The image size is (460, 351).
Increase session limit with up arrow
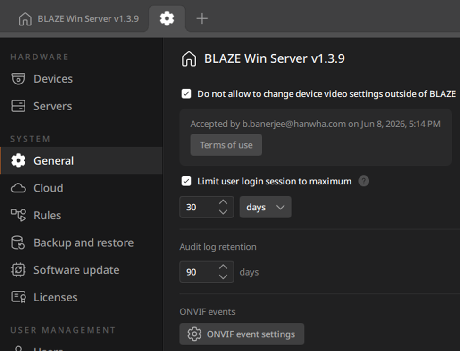[x=223, y=202]
